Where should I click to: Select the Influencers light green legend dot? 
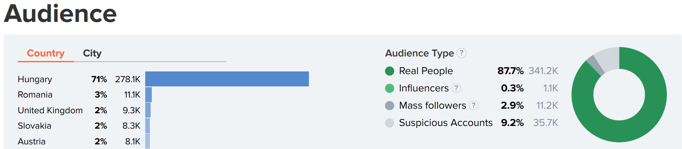point(390,88)
